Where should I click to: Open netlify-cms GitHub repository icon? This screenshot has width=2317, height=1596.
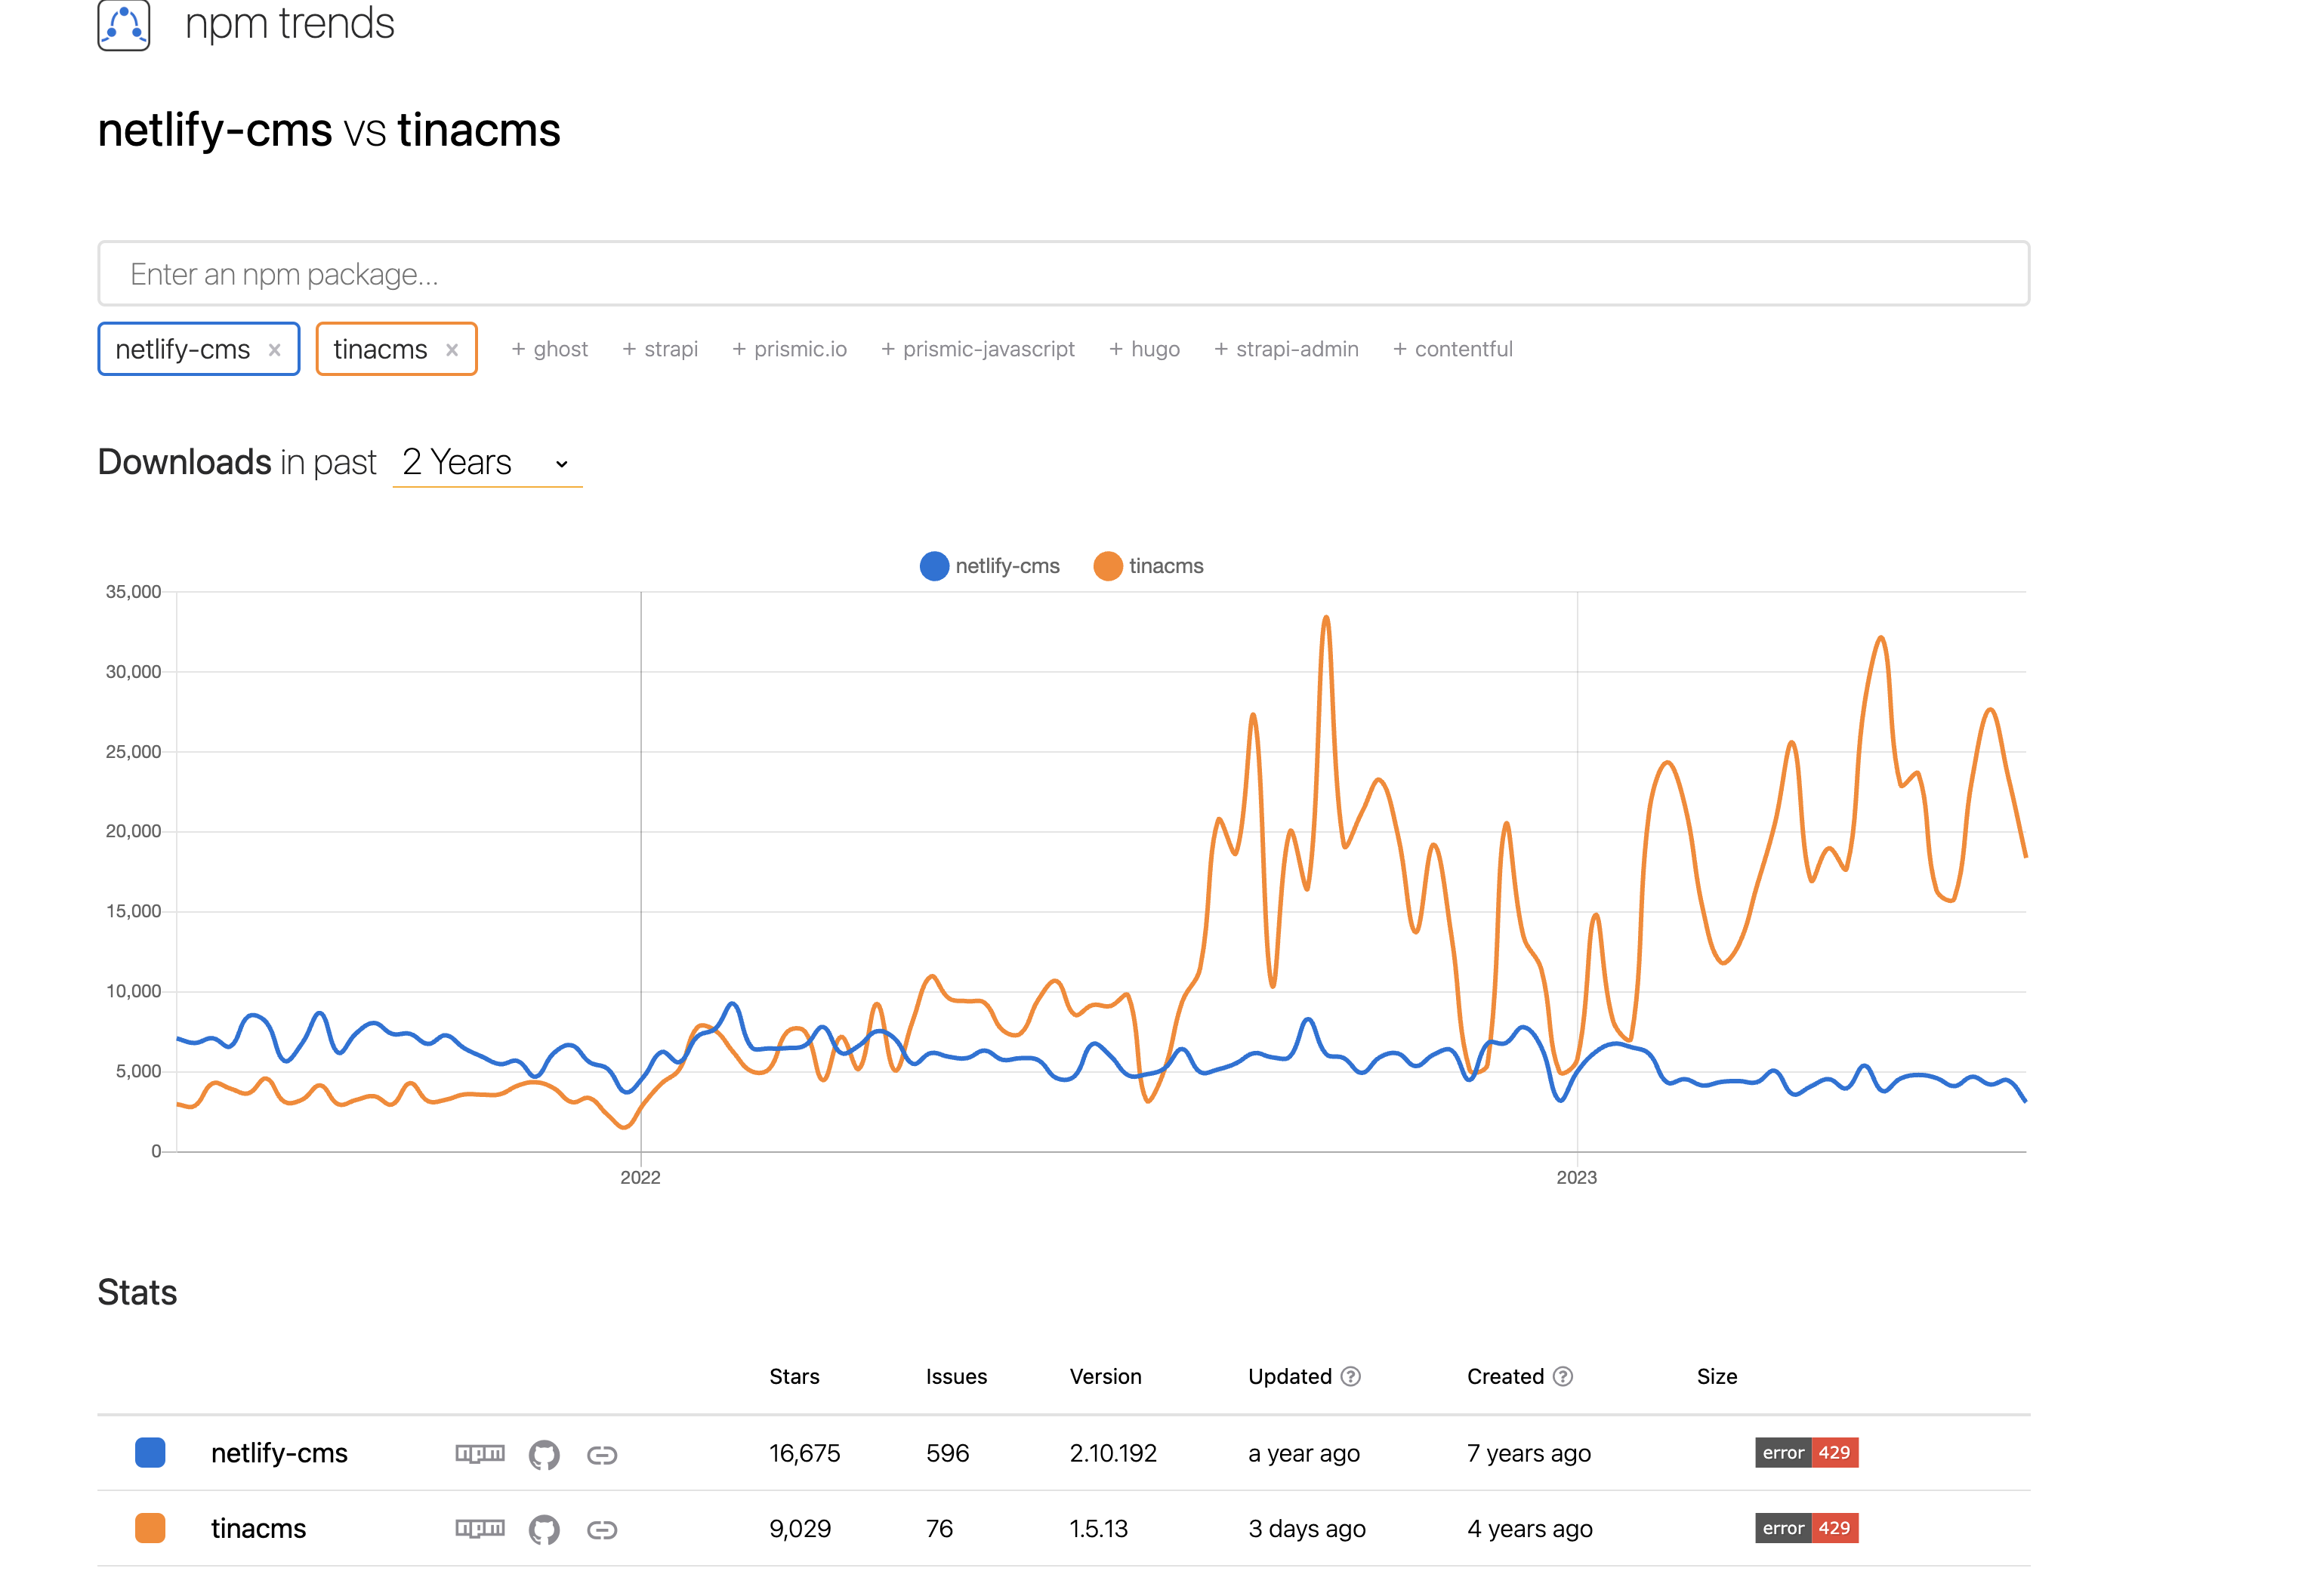click(543, 1454)
